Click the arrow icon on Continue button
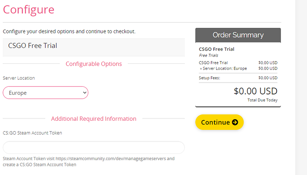Screen dimensions: 307x175 (x=235, y=122)
